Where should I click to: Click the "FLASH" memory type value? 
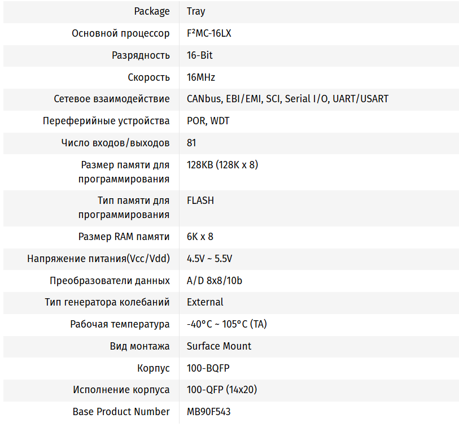point(200,201)
